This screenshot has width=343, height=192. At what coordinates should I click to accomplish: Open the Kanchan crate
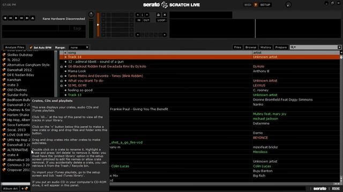point(14,80)
